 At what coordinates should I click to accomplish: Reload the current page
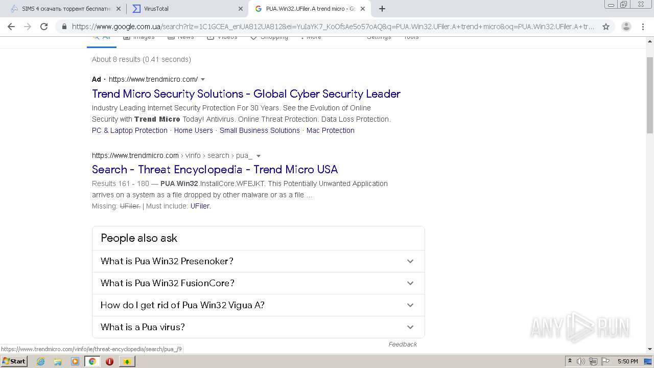click(44, 27)
